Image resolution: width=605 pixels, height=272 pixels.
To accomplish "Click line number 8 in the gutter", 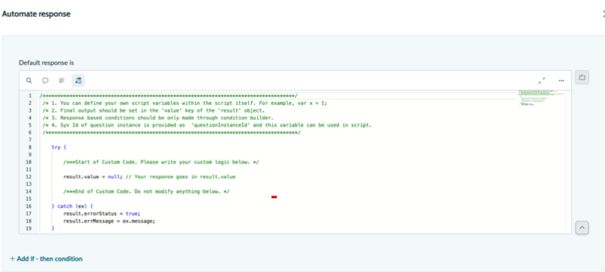I will 30,147.
